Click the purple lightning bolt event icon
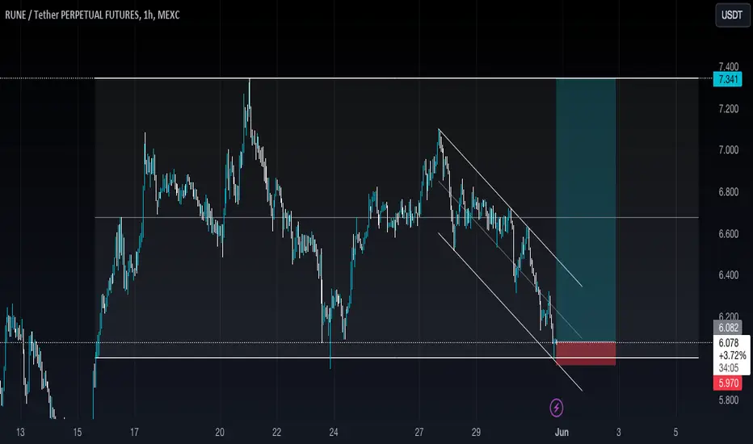Image resolution: width=753 pixels, height=444 pixels. [557, 408]
